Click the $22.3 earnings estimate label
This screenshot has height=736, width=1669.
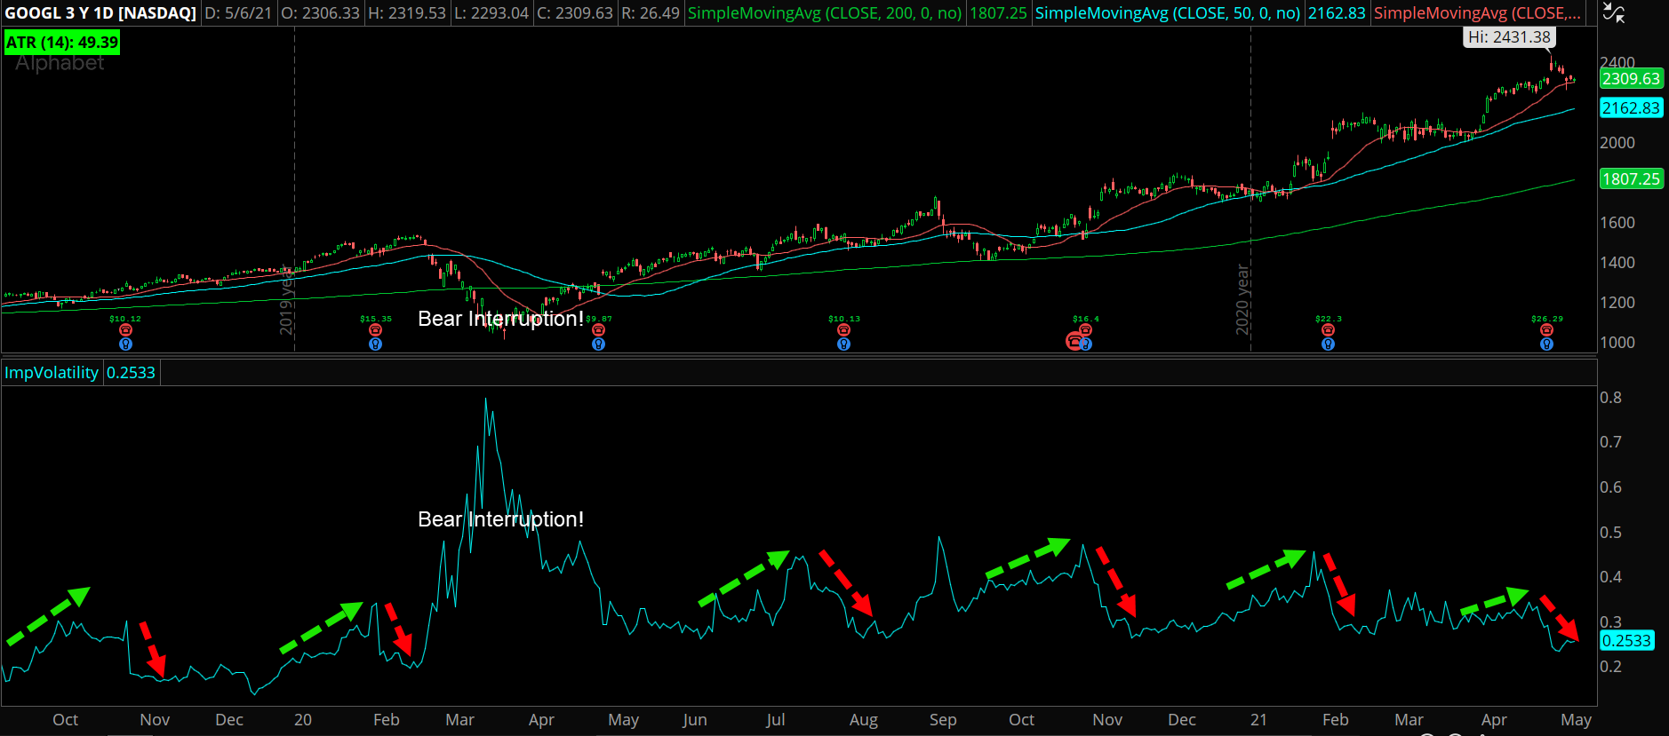pyautogui.click(x=1329, y=319)
